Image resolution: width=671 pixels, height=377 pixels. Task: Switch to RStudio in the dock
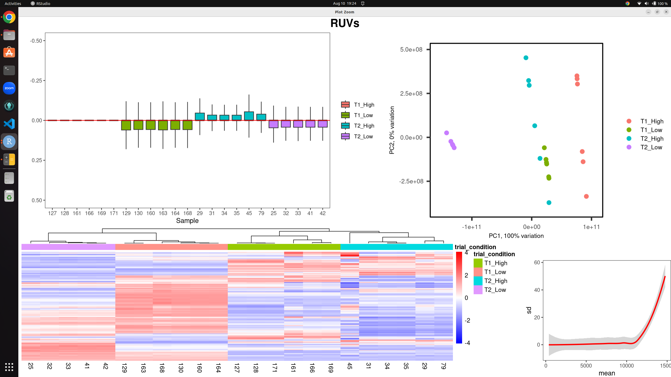[x=9, y=142]
